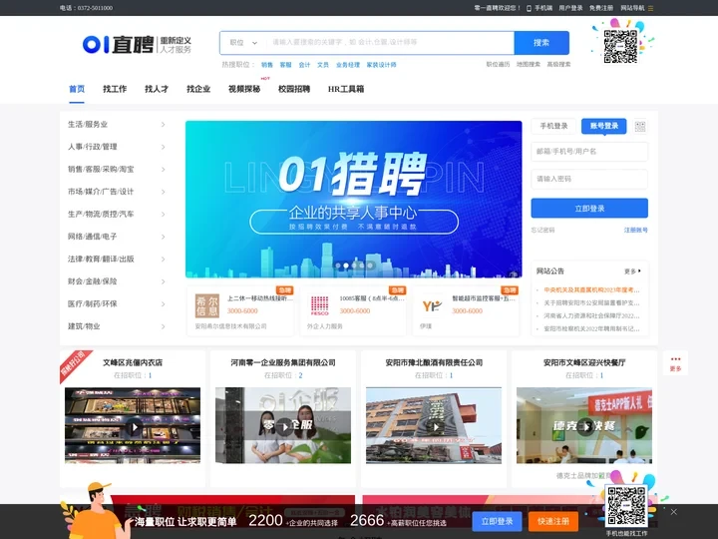Play the 安阳市豫北酿酒 video
This screenshot has width=718, height=539.
[x=435, y=427]
